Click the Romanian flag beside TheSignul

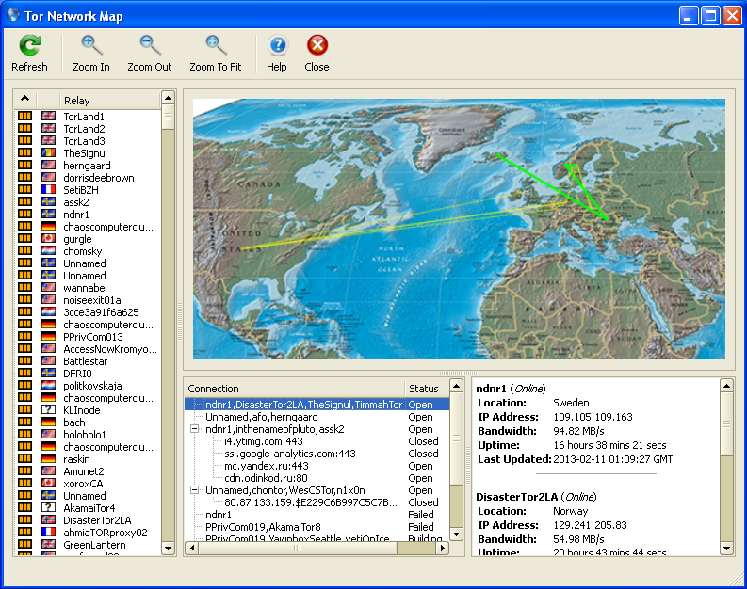[x=48, y=152]
